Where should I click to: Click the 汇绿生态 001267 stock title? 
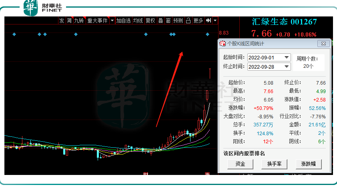[x=284, y=22]
